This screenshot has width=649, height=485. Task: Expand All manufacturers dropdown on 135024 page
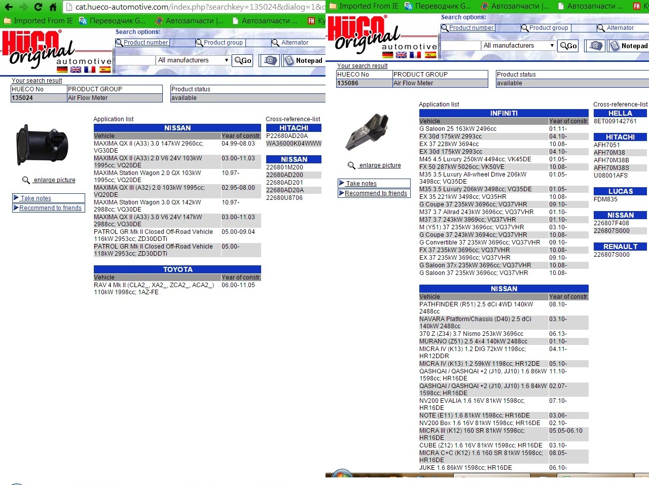point(193,60)
